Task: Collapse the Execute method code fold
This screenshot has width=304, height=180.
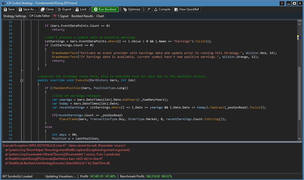Action: point(22,80)
